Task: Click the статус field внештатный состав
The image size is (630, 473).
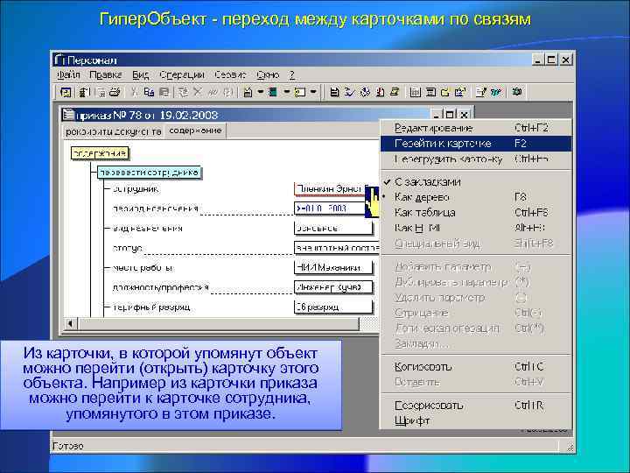Action: click(336, 248)
